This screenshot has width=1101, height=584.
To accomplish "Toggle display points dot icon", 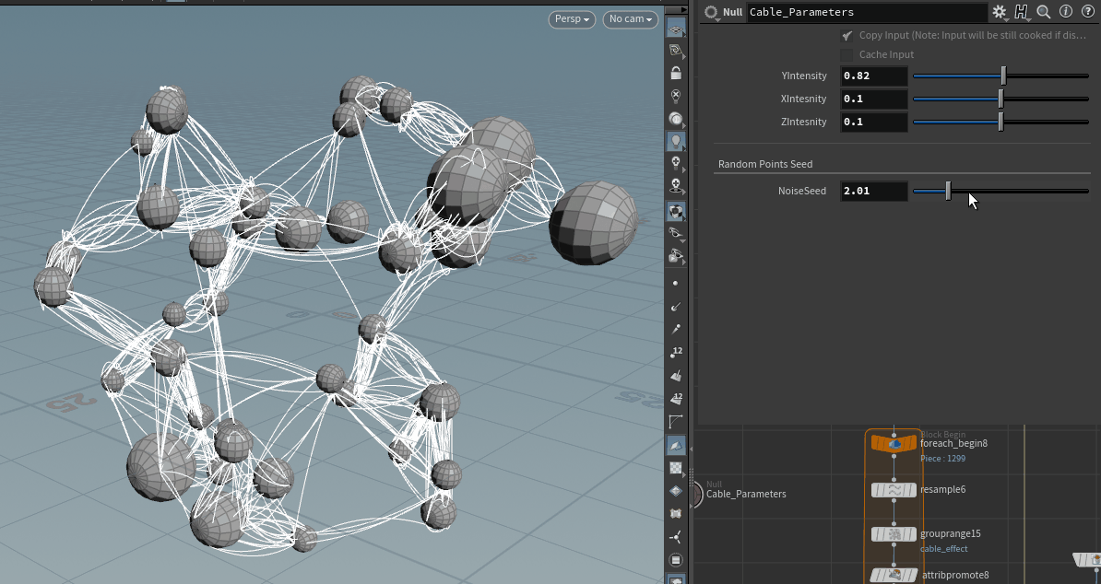I will [676, 283].
